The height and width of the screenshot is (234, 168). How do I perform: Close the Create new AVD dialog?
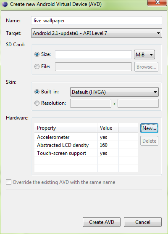click(x=157, y=3)
